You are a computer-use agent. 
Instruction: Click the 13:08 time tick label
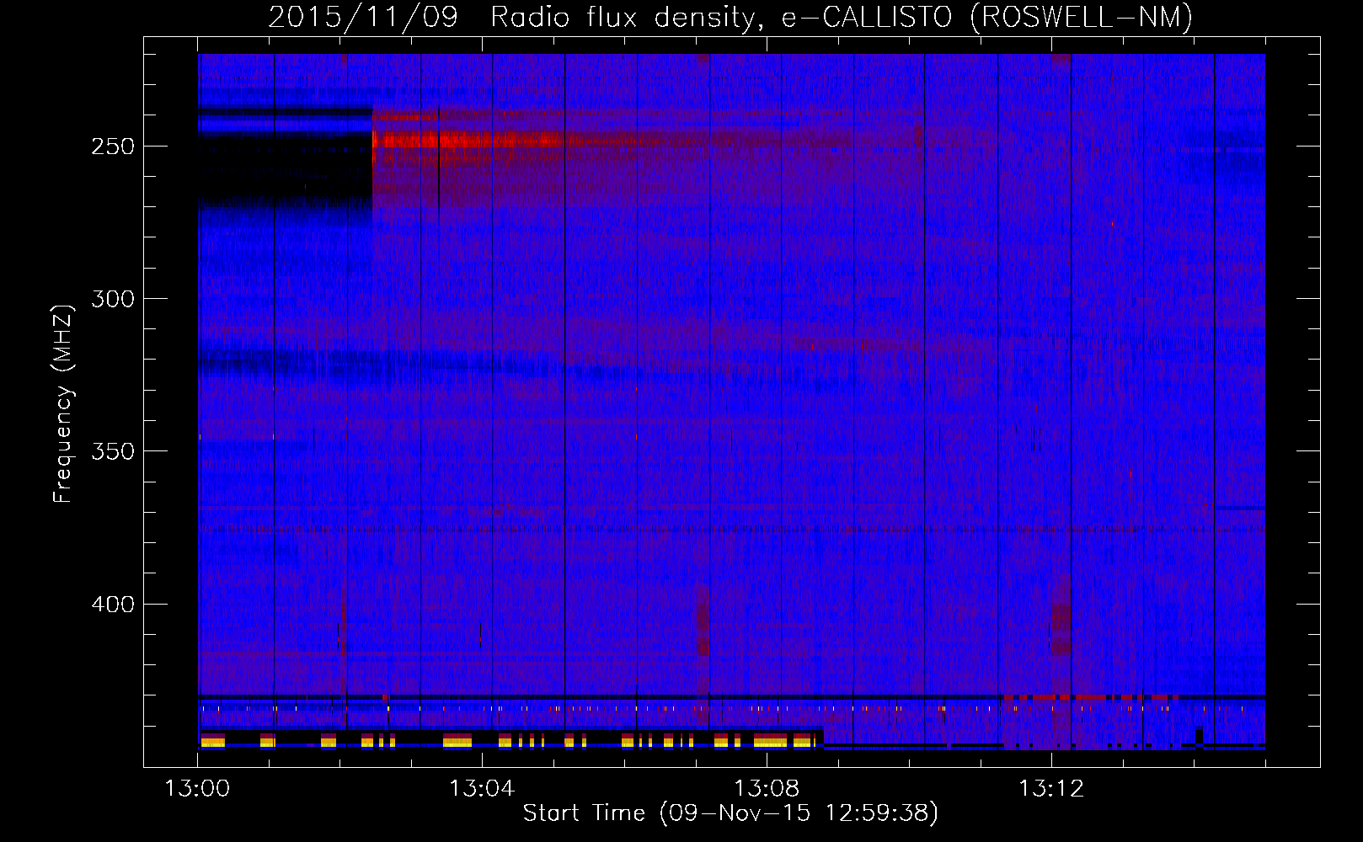pos(767,789)
